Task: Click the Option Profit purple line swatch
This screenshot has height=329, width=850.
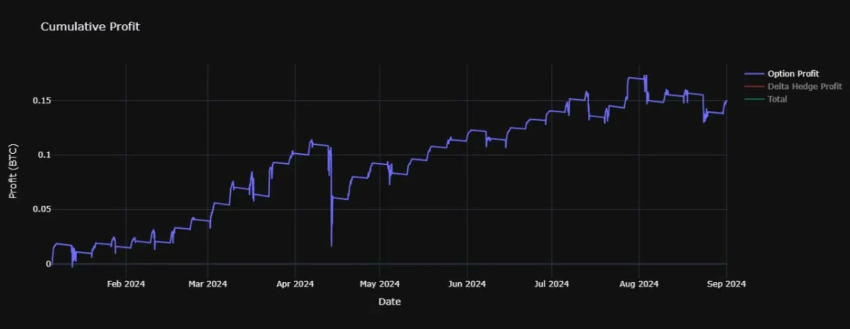Action: coord(754,74)
